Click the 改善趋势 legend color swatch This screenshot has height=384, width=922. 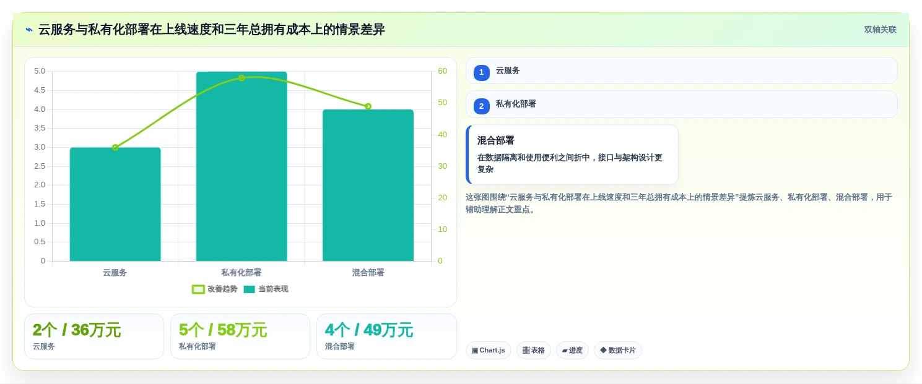point(198,289)
